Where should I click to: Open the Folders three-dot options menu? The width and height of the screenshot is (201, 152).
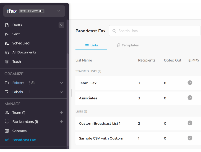point(29,83)
